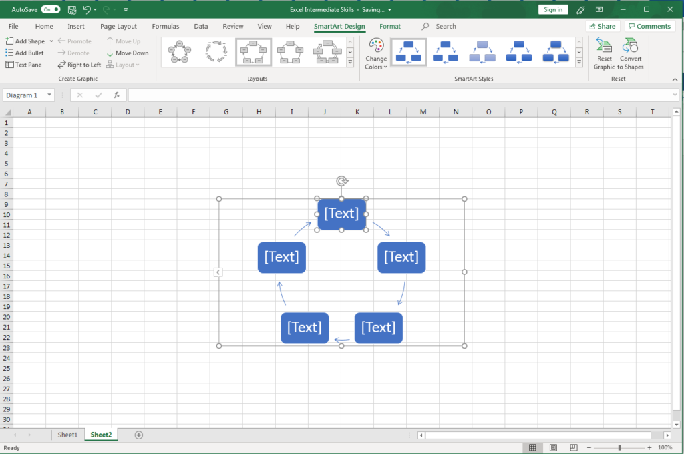
Task: Switch to Sheet1
Action: 67,435
